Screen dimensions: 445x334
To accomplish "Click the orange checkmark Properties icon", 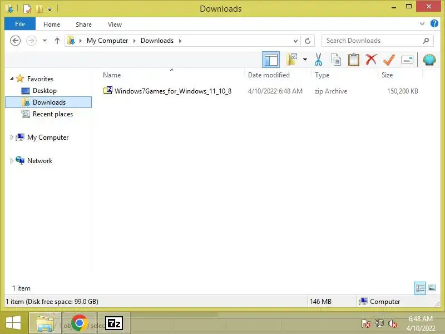I will coord(389,60).
